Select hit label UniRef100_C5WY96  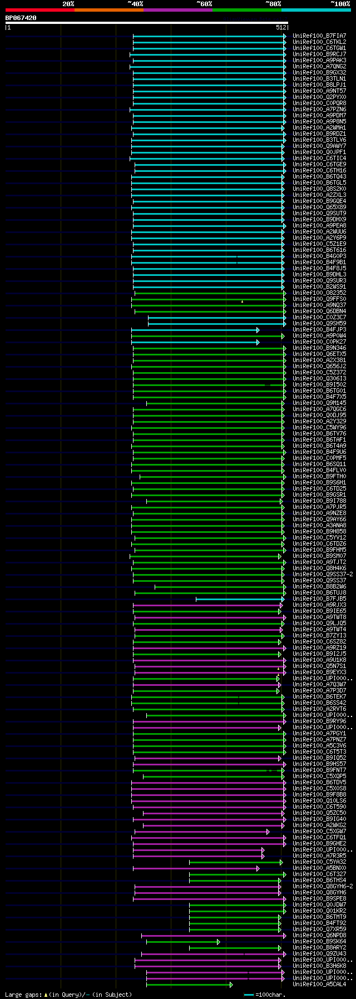click(x=319, y=428)
